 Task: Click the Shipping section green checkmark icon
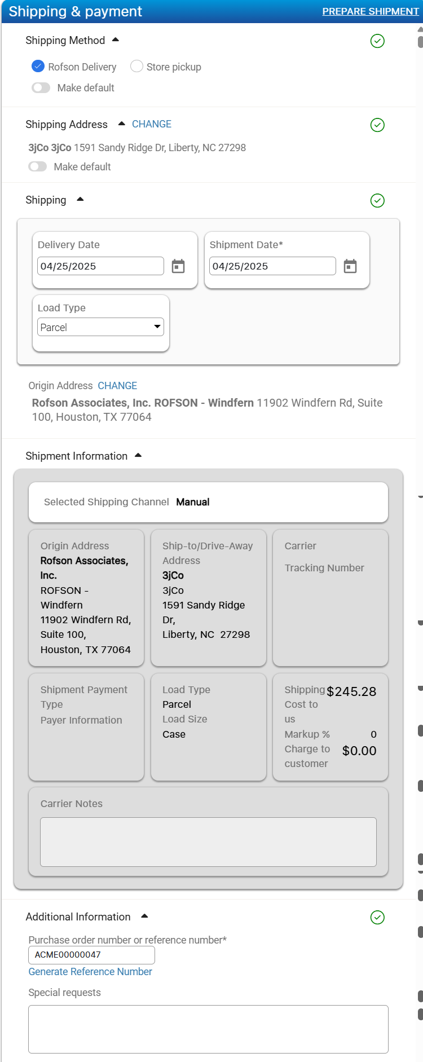click(377, 201)
